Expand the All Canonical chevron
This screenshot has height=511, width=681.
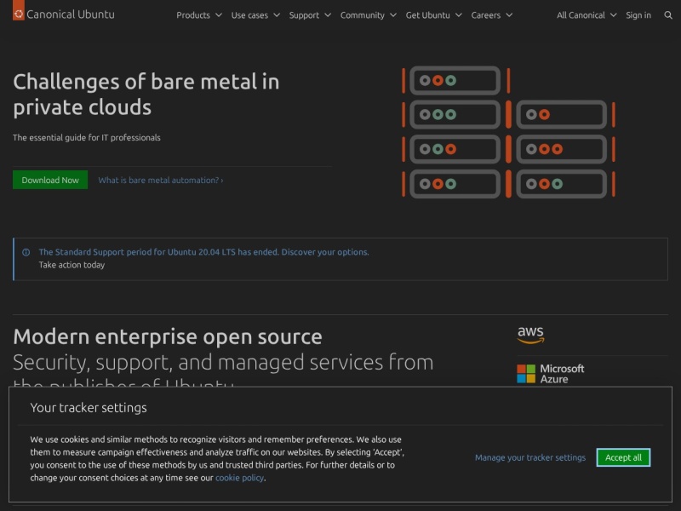[x=613, y=15]
